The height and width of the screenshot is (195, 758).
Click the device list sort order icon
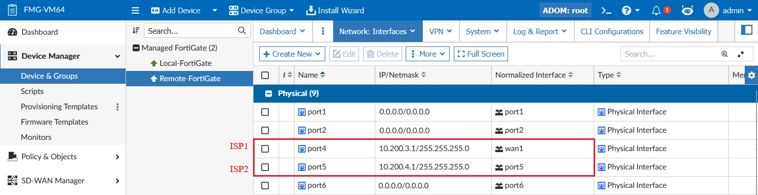click(x=136, y=31)
